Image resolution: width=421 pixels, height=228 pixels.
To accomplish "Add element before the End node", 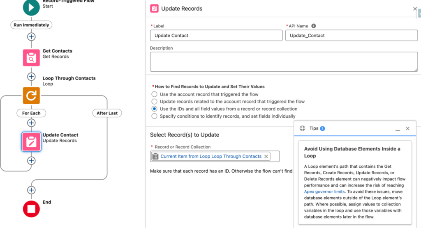I will [x=31, y=190].
